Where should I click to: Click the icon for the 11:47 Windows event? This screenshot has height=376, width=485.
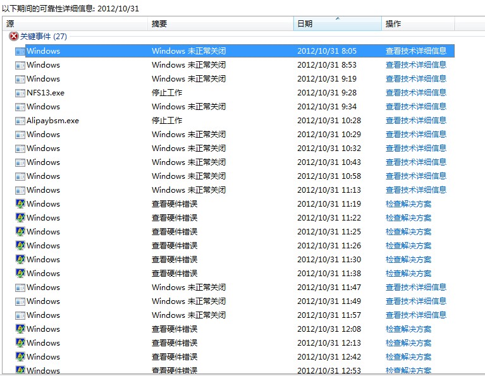[x=20, y=288]
